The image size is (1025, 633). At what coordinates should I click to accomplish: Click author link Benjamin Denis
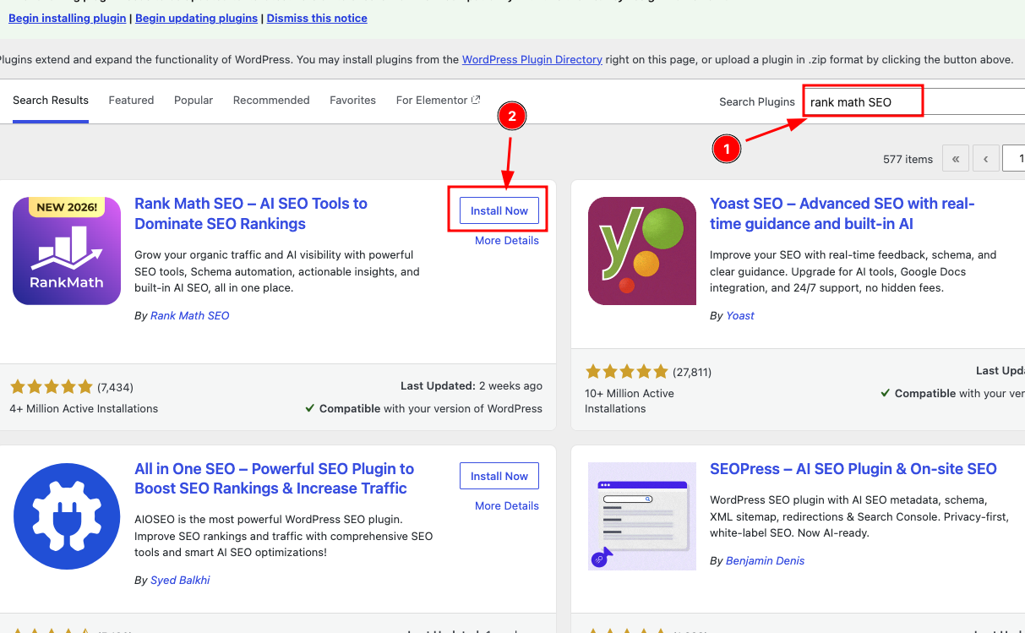click(765, 560)
